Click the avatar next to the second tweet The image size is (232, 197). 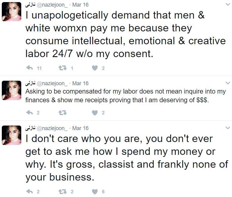12,91
